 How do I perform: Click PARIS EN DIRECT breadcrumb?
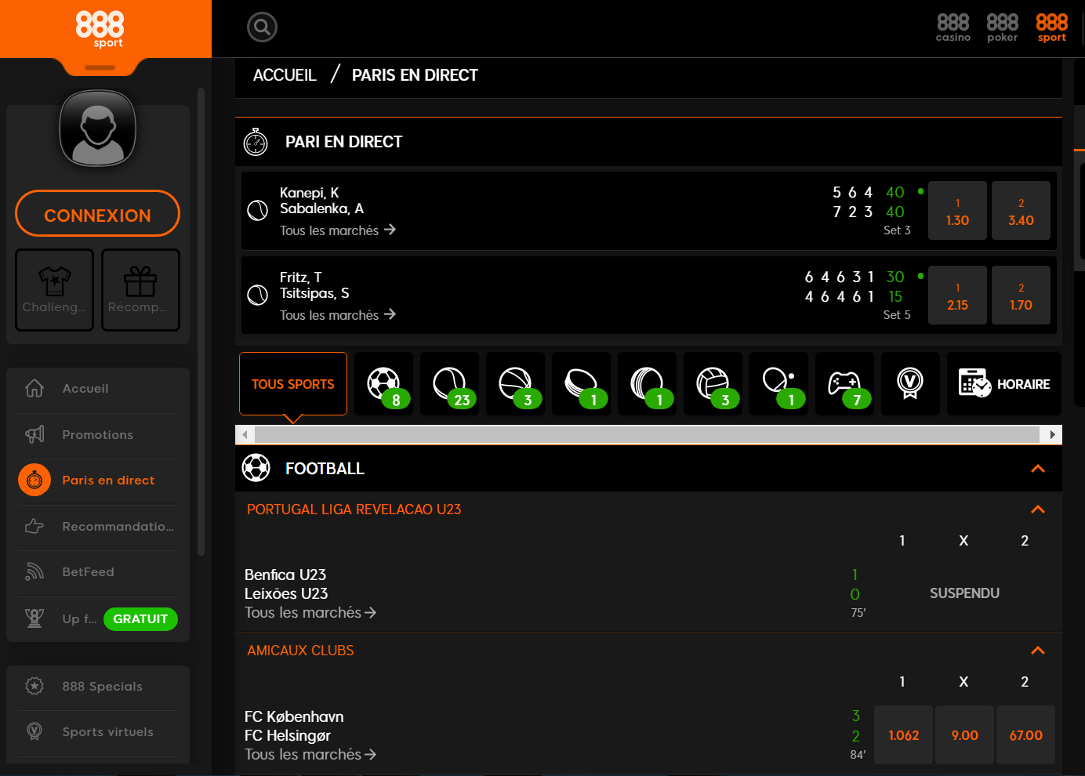415,75
